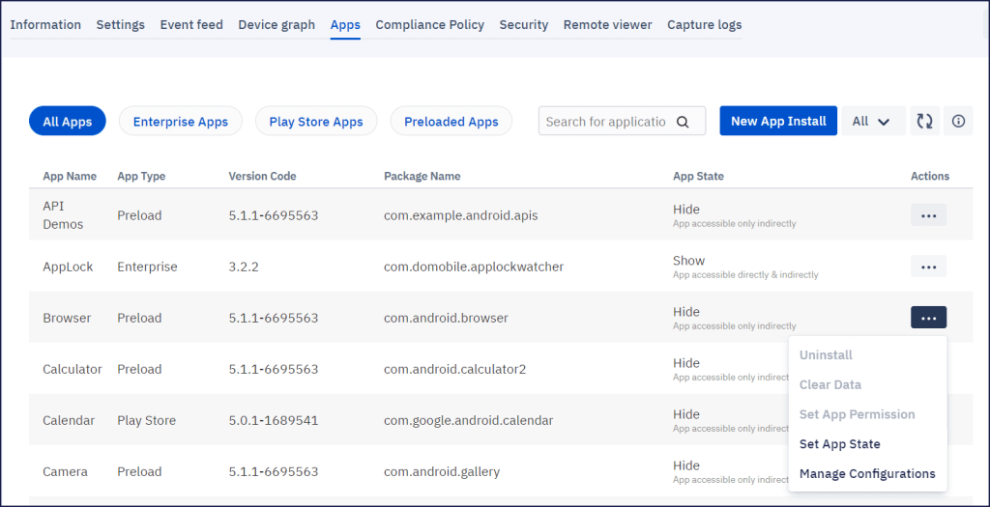The image size is (990, 507).
Task: Click the search magnifier icon
Action: click(x=683, y=122)
